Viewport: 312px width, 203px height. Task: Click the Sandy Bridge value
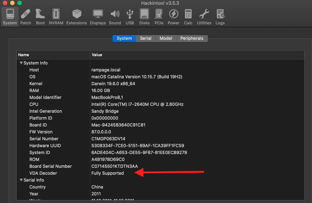[x=105, y=111]
